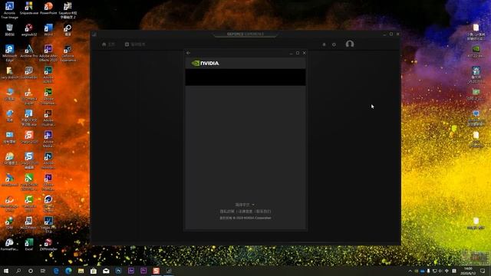Select the Adobe Illustrator desktop shortcut

pos(48,117)
